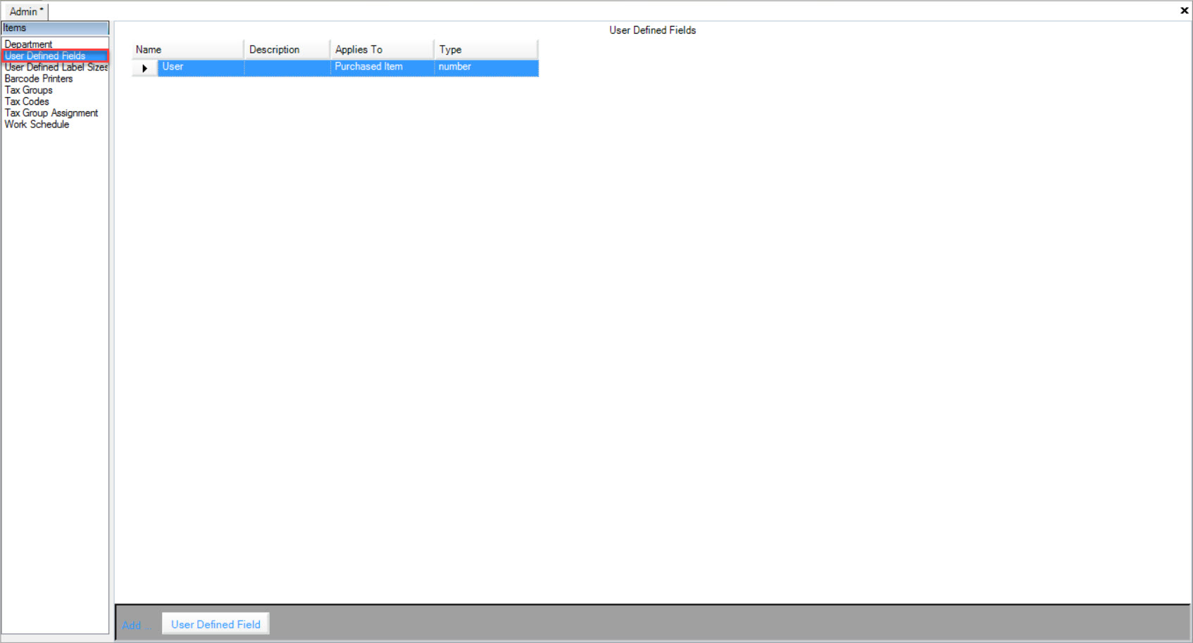Sort by the Applies To column header
This screenshot has width=1193, height=643.
coord(382,49)
